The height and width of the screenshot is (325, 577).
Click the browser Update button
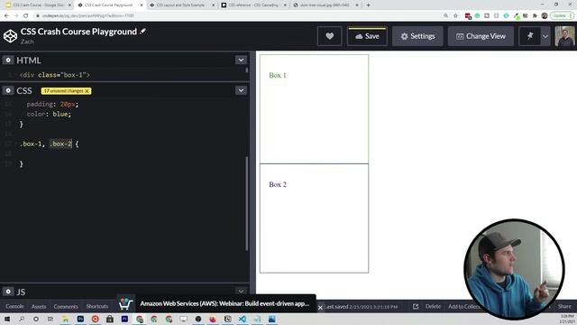[x=563, y=16]
